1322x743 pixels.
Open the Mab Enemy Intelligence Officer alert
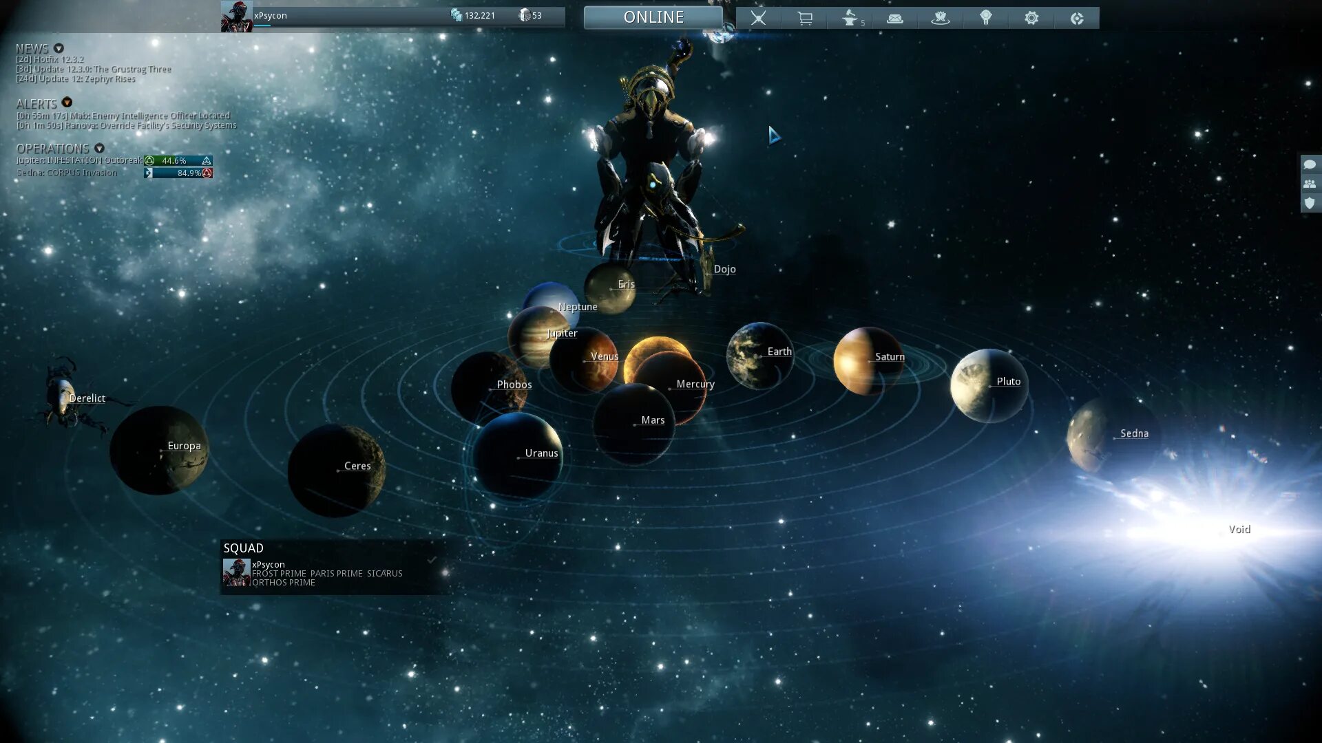point(123,116)
